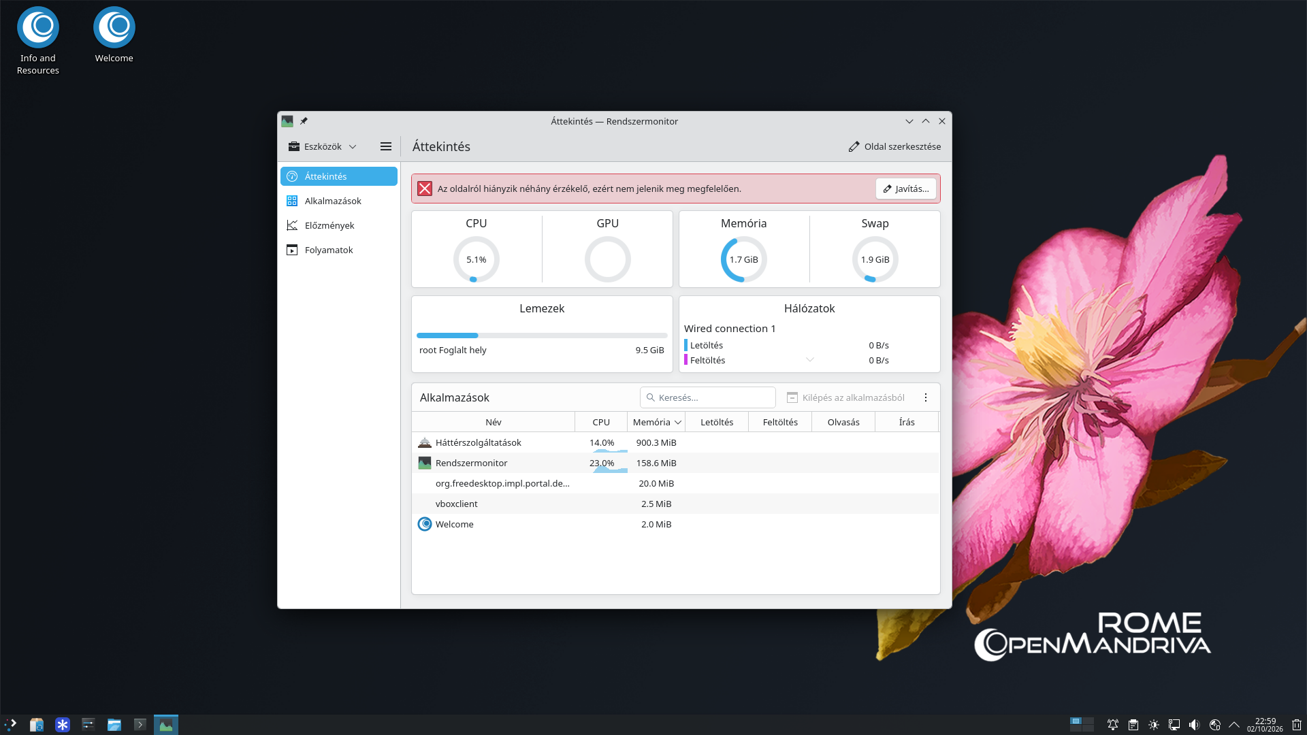Screen dimensions: 1307x735
Task: Open the blue asterisk app in taskbar
Action: [x=63, y=725]
